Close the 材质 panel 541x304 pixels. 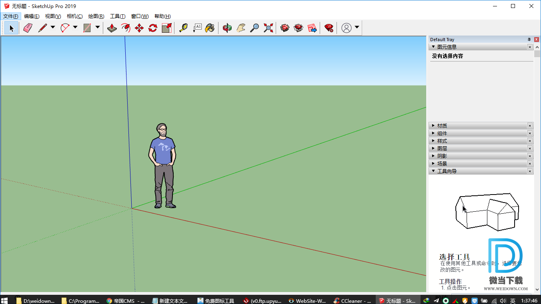coord(530,126)
